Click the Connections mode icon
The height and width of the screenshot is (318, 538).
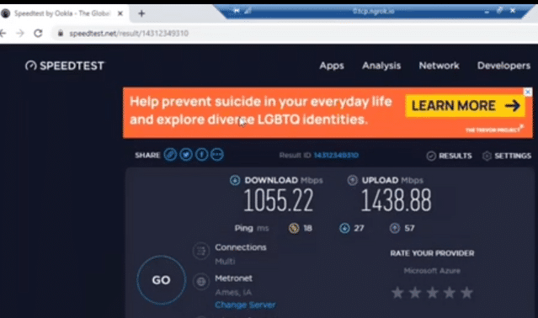coord(201,252)
